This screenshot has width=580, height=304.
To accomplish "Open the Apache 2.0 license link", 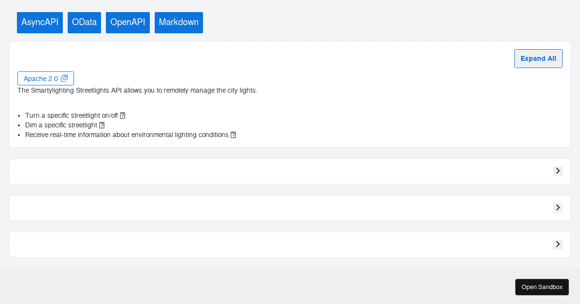I will (45, 79).
